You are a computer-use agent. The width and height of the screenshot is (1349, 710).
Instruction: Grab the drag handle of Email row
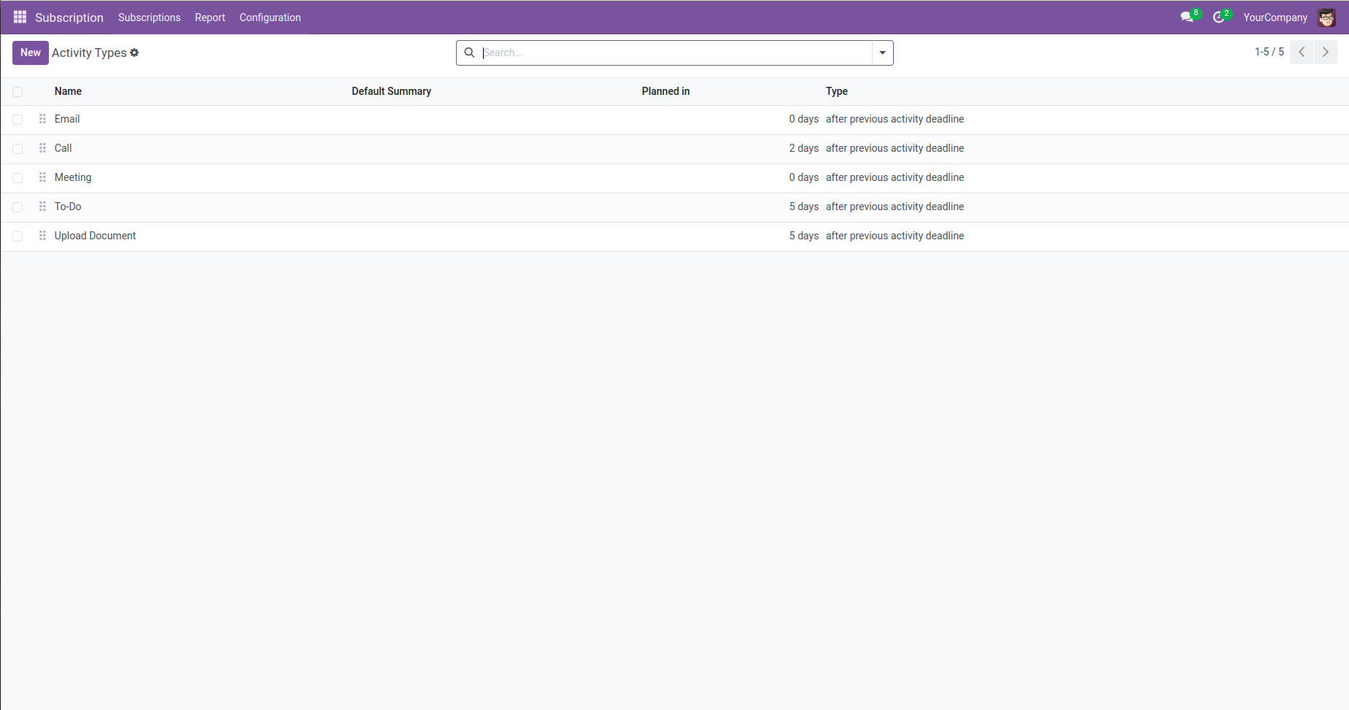tap(42, 119)
